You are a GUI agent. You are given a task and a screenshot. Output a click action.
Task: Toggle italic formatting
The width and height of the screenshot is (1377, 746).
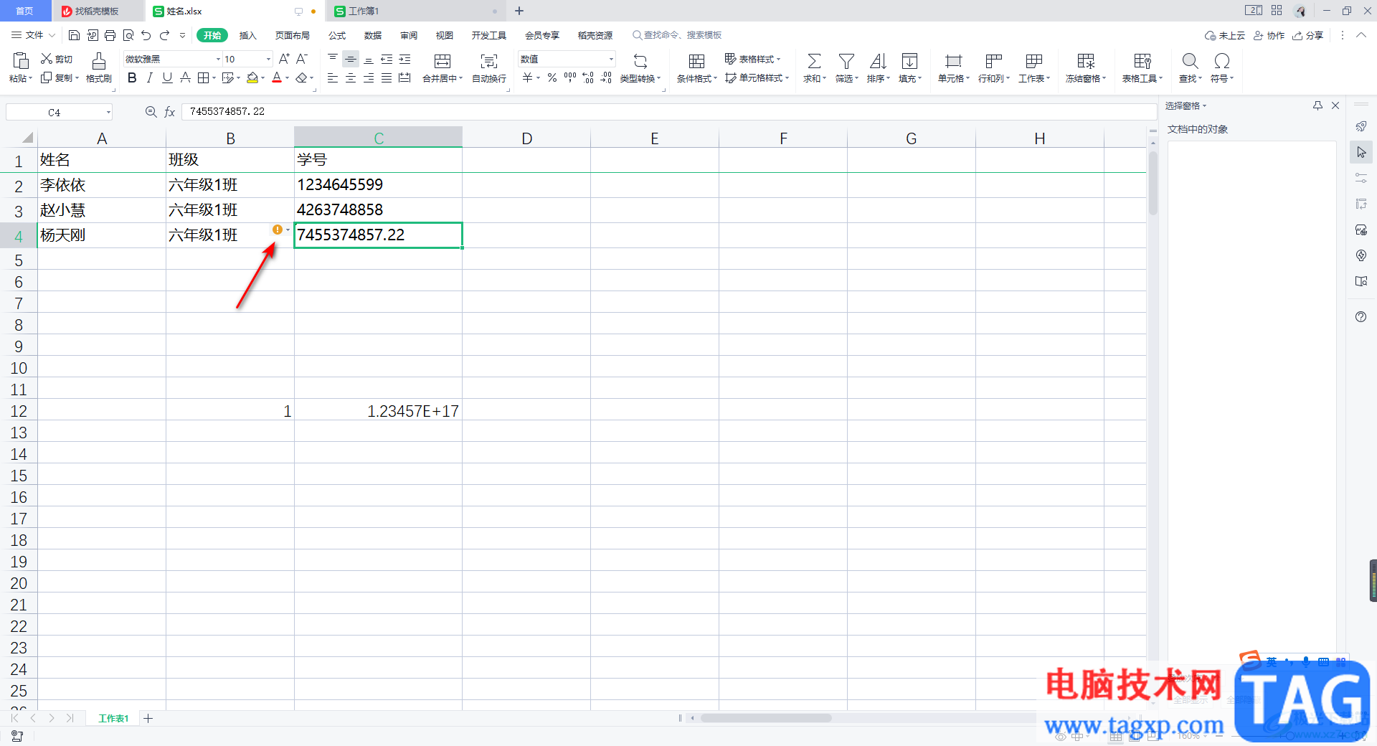pyautogui.click(x=149, y=77)
